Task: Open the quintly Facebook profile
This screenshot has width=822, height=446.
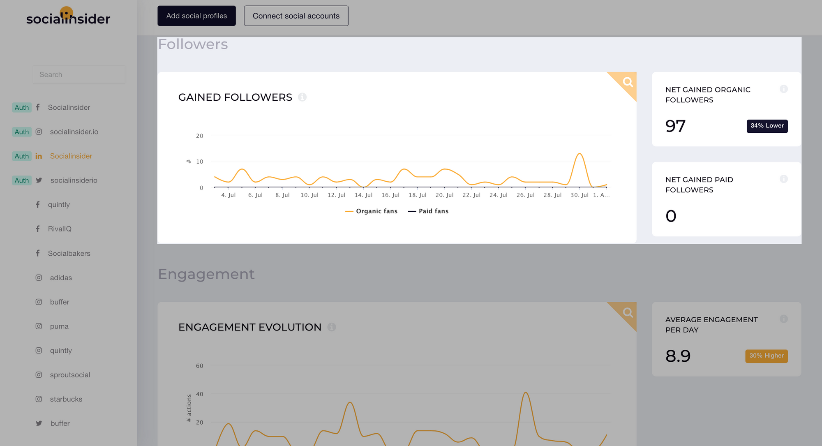Action: (59, 204)
